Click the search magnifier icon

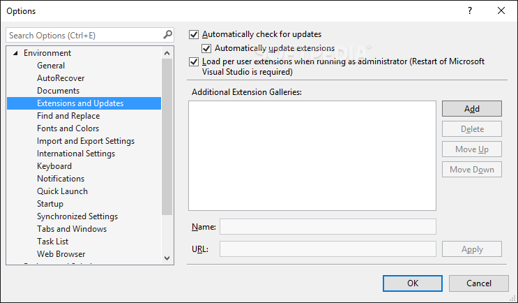click(168, 34)
